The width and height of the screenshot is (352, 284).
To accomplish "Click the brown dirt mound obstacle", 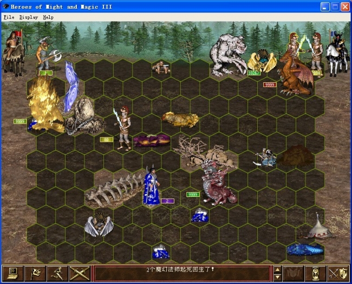I will tap(296, 155).
